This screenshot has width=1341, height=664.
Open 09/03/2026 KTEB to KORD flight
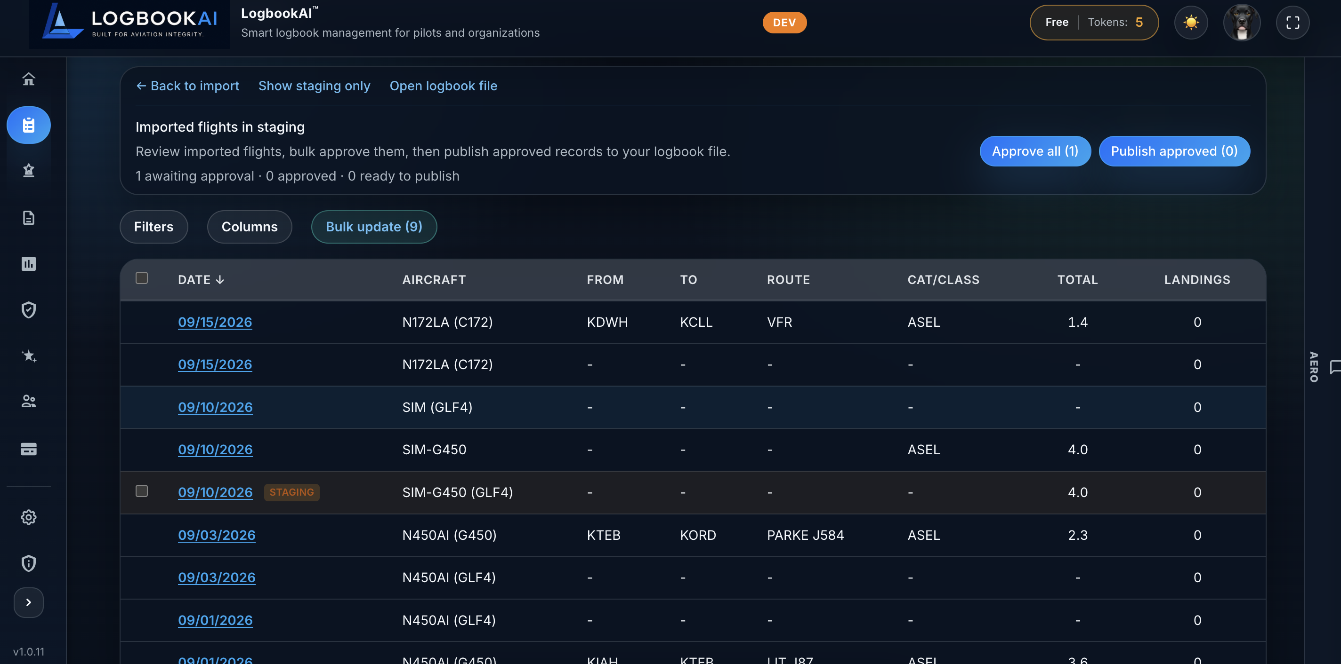(x=217, y=535)
